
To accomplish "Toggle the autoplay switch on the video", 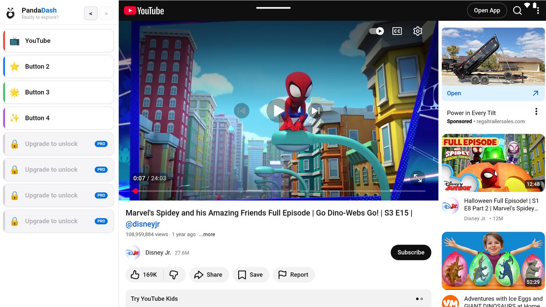I will [x=377, y=31].
